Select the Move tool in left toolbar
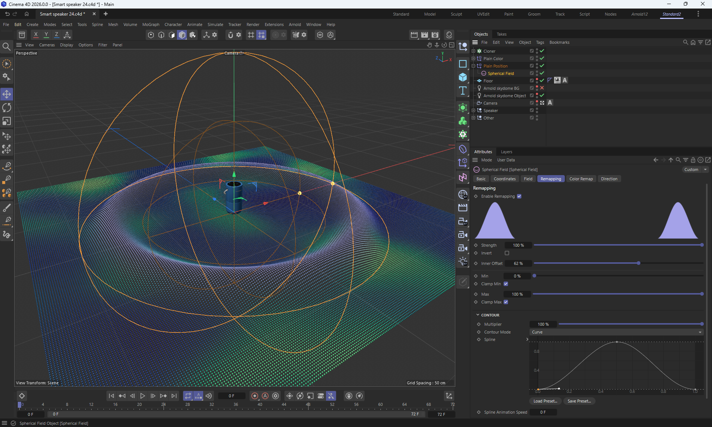This screenshot has height=427, width=712. [7, 94]
